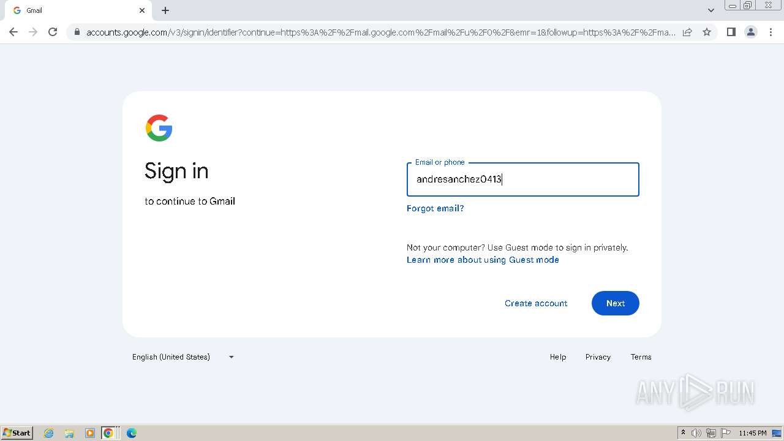Click the network tray icon
The image size is (784, 441).
pos(711,433)
